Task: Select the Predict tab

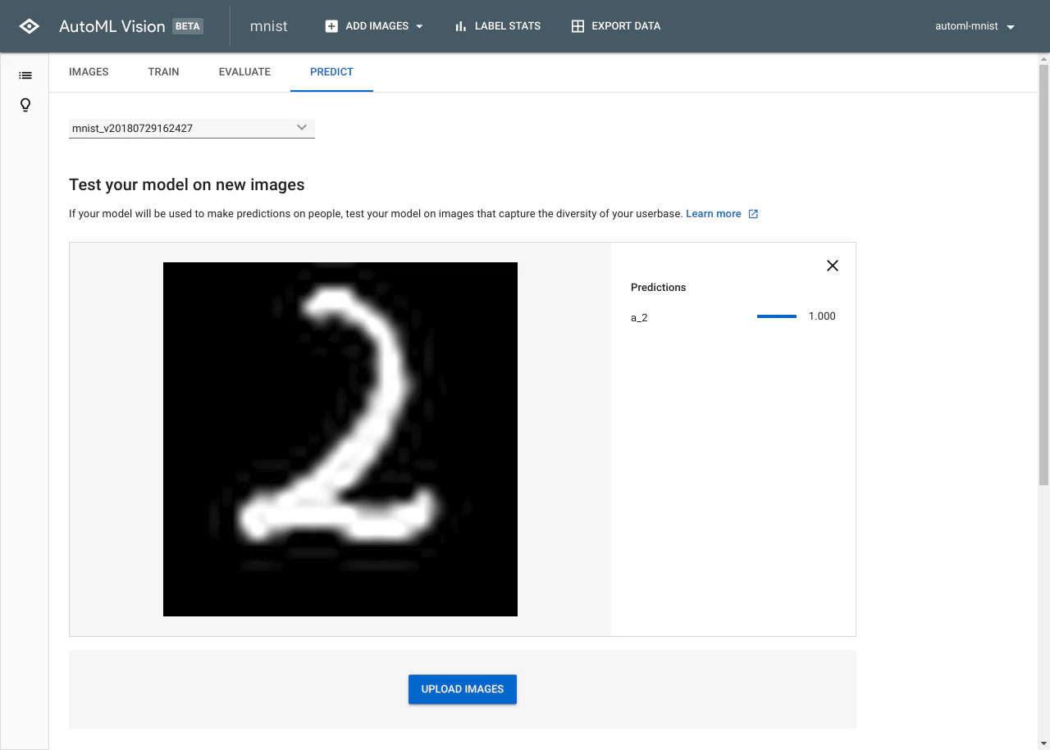Action: pos(331,72)
